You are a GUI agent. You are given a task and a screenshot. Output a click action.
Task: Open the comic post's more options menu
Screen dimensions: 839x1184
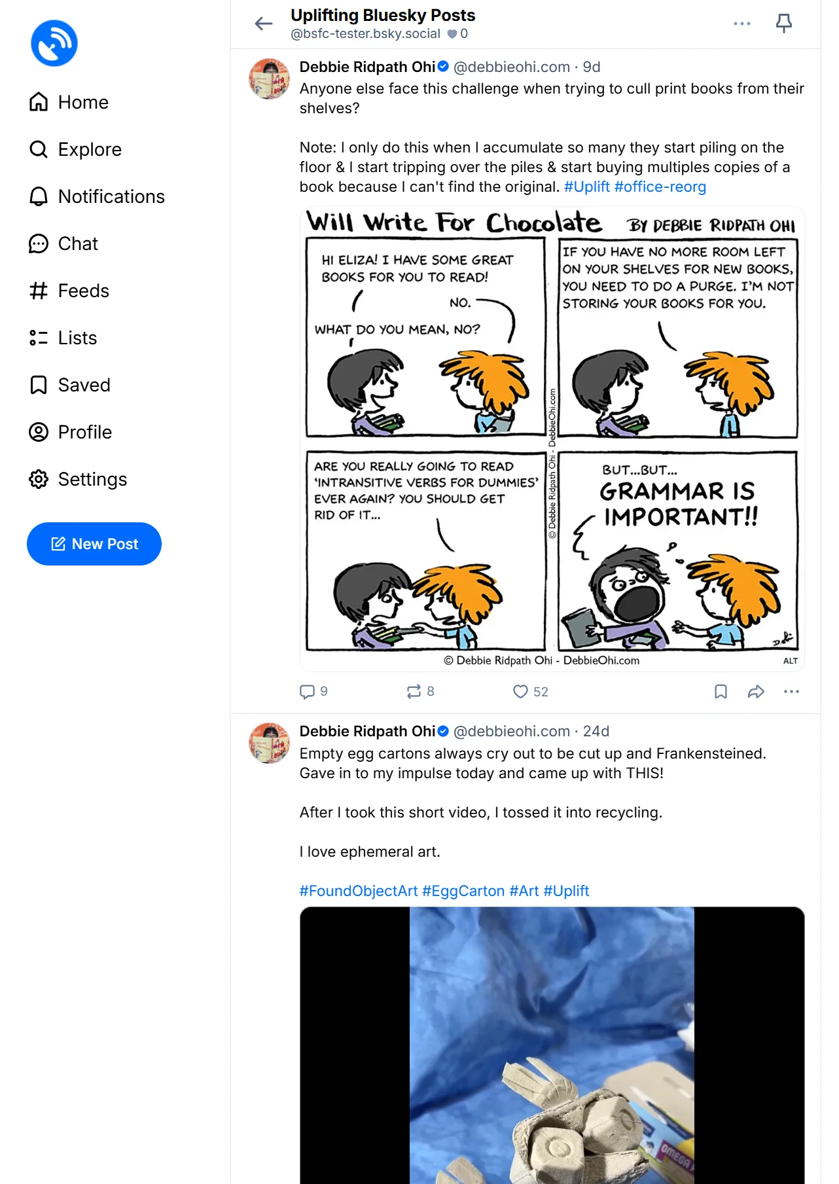coord(791,692)
